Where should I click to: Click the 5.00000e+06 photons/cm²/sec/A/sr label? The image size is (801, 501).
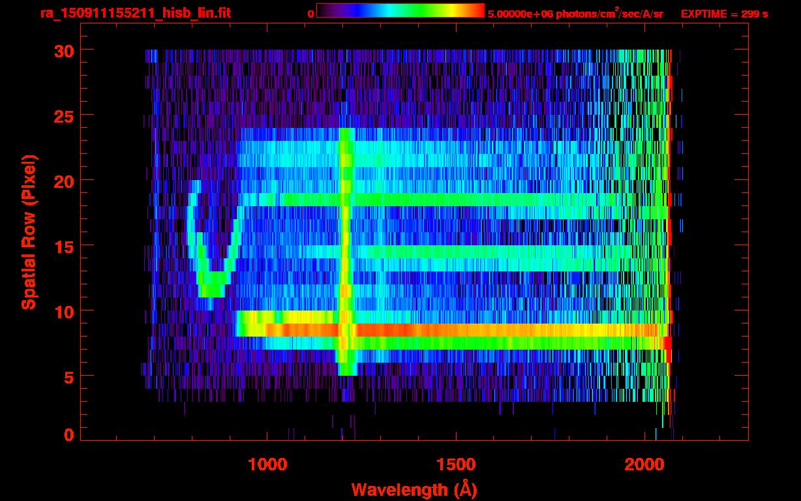[x=575, y=13]
